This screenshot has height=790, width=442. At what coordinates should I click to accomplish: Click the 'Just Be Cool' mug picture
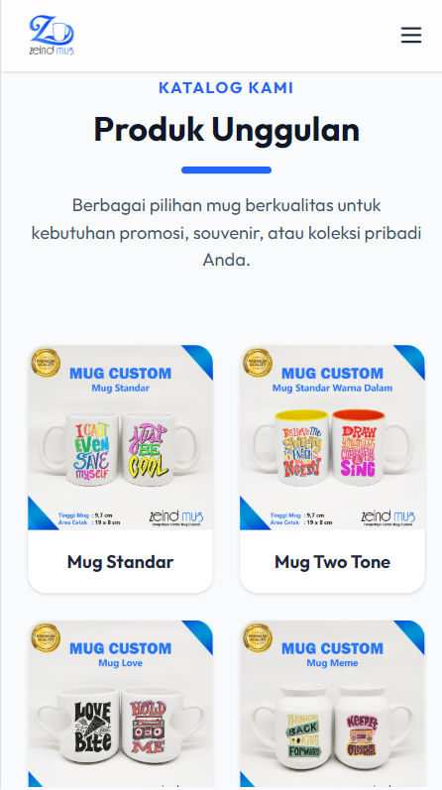(159, 448)
